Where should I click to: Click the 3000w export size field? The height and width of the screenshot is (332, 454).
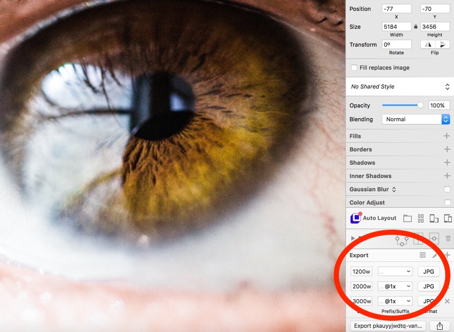[x=361, y=301]
